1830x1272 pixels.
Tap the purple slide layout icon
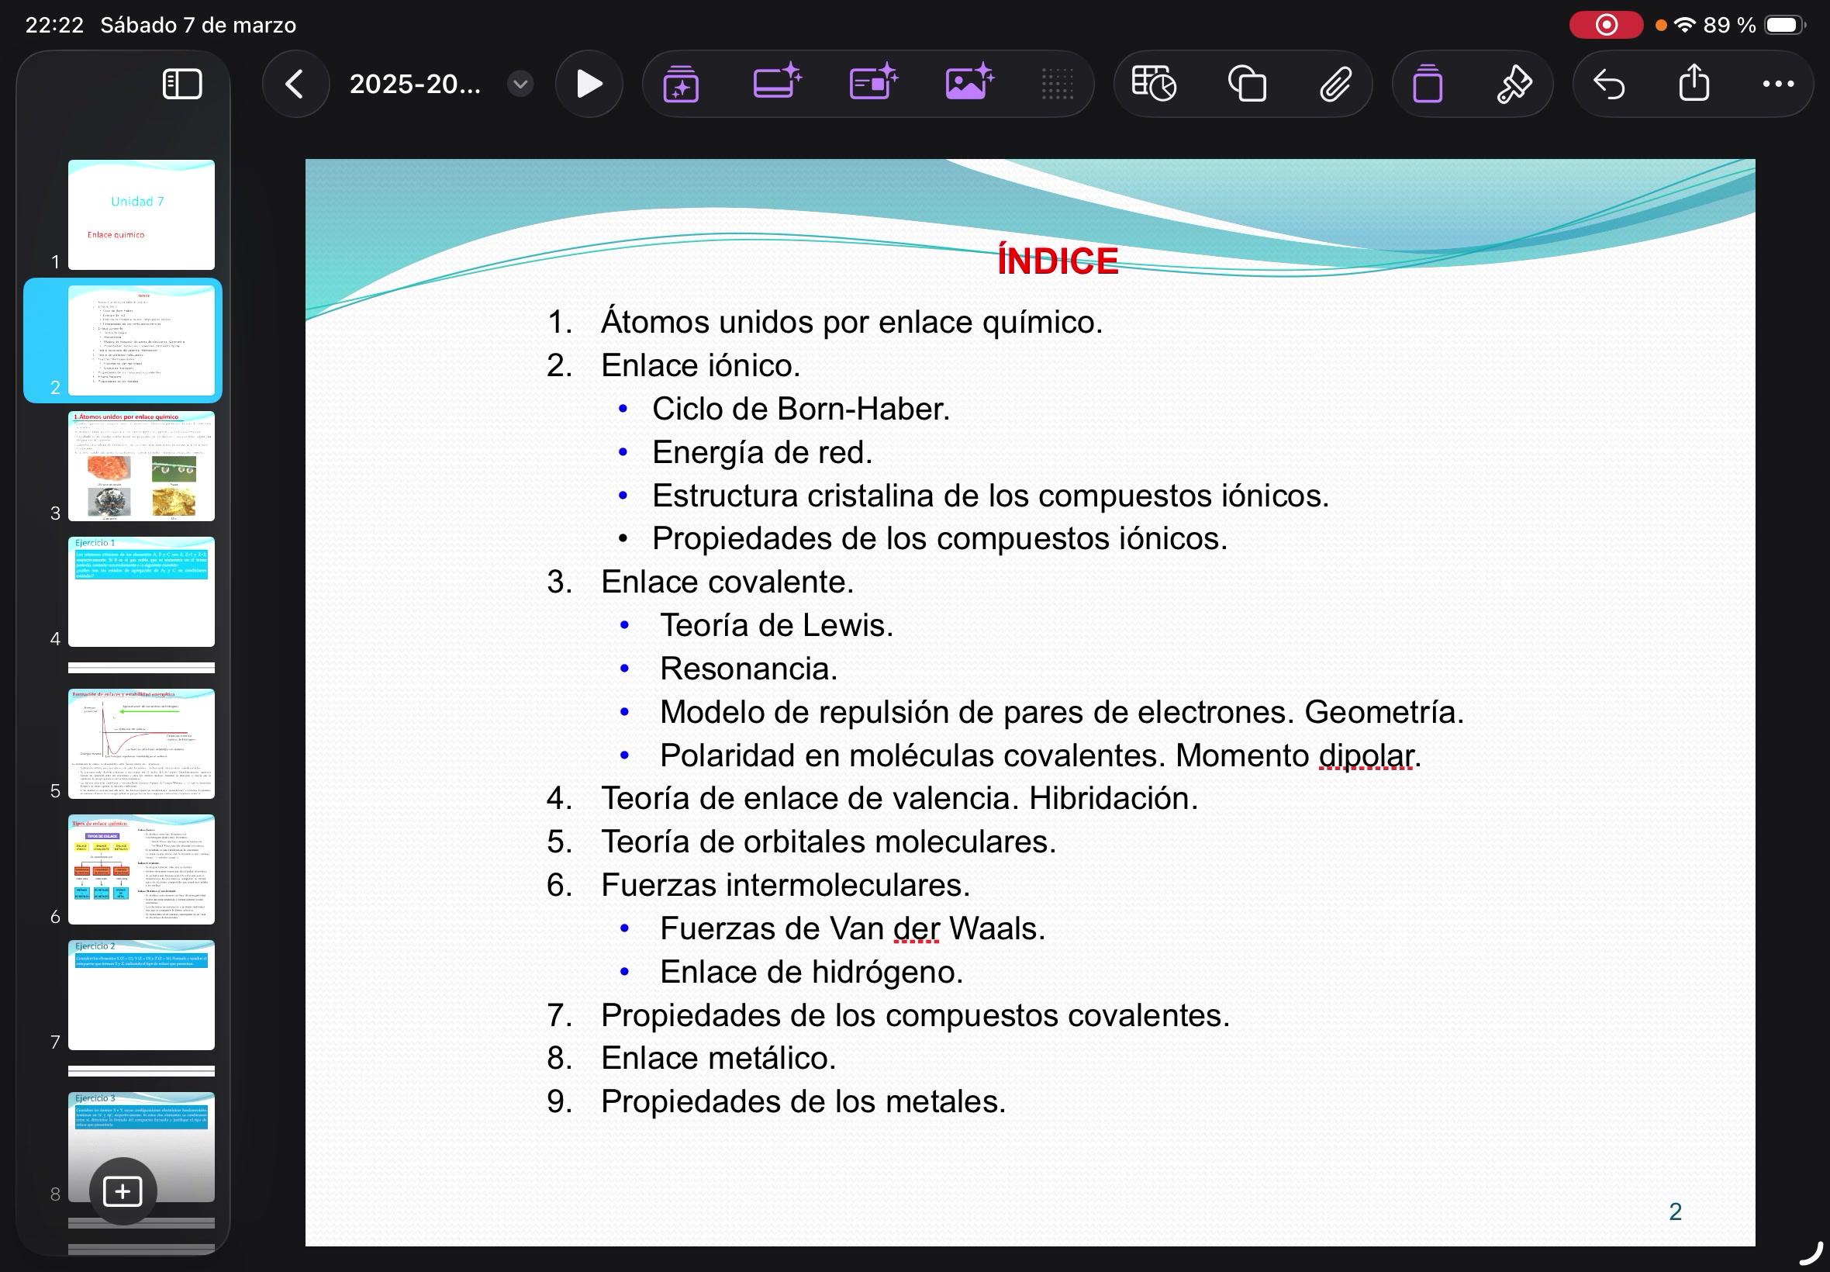[1428, 84]
